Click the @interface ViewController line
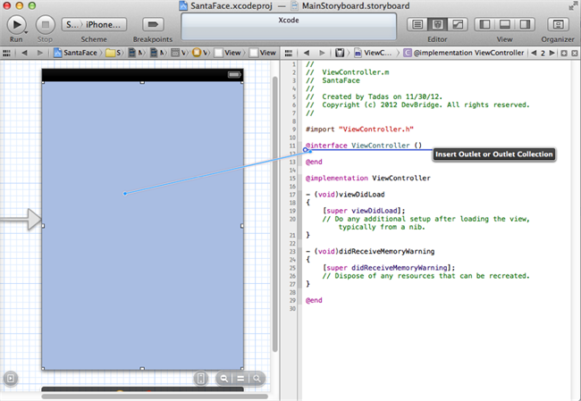 click(x=364, y=146)
